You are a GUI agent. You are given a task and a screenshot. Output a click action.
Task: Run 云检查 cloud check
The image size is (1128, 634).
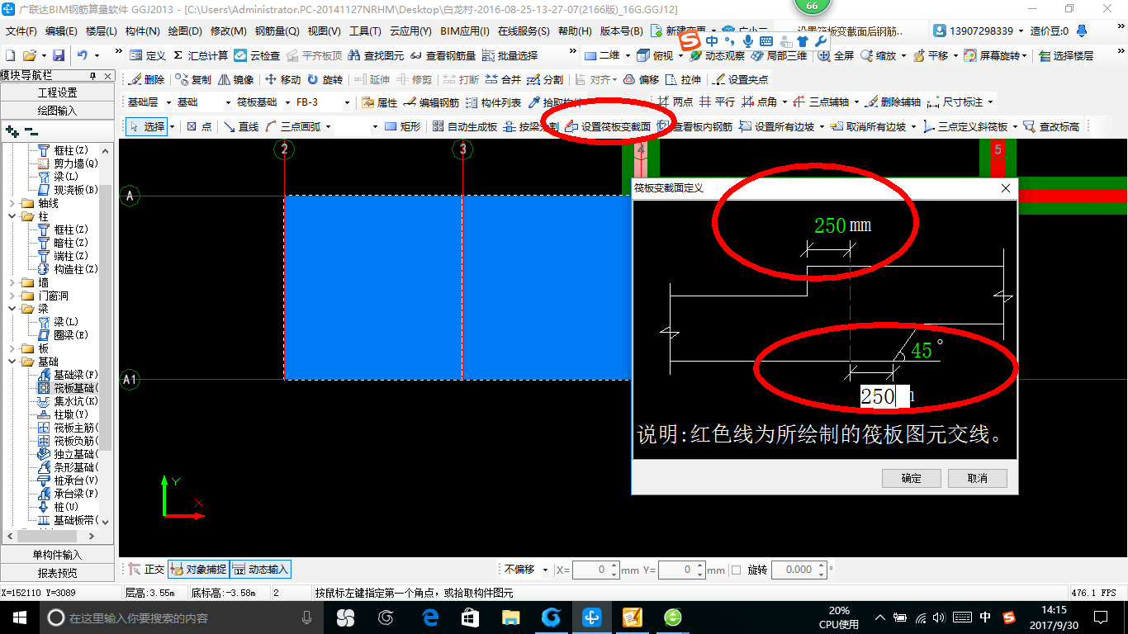pyautogui.click(x=257, y=55)
